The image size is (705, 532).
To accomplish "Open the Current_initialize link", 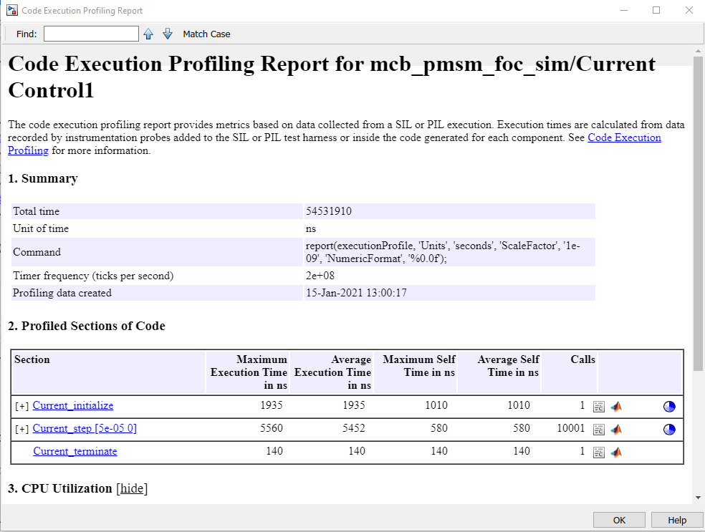I will coord(73,405).
